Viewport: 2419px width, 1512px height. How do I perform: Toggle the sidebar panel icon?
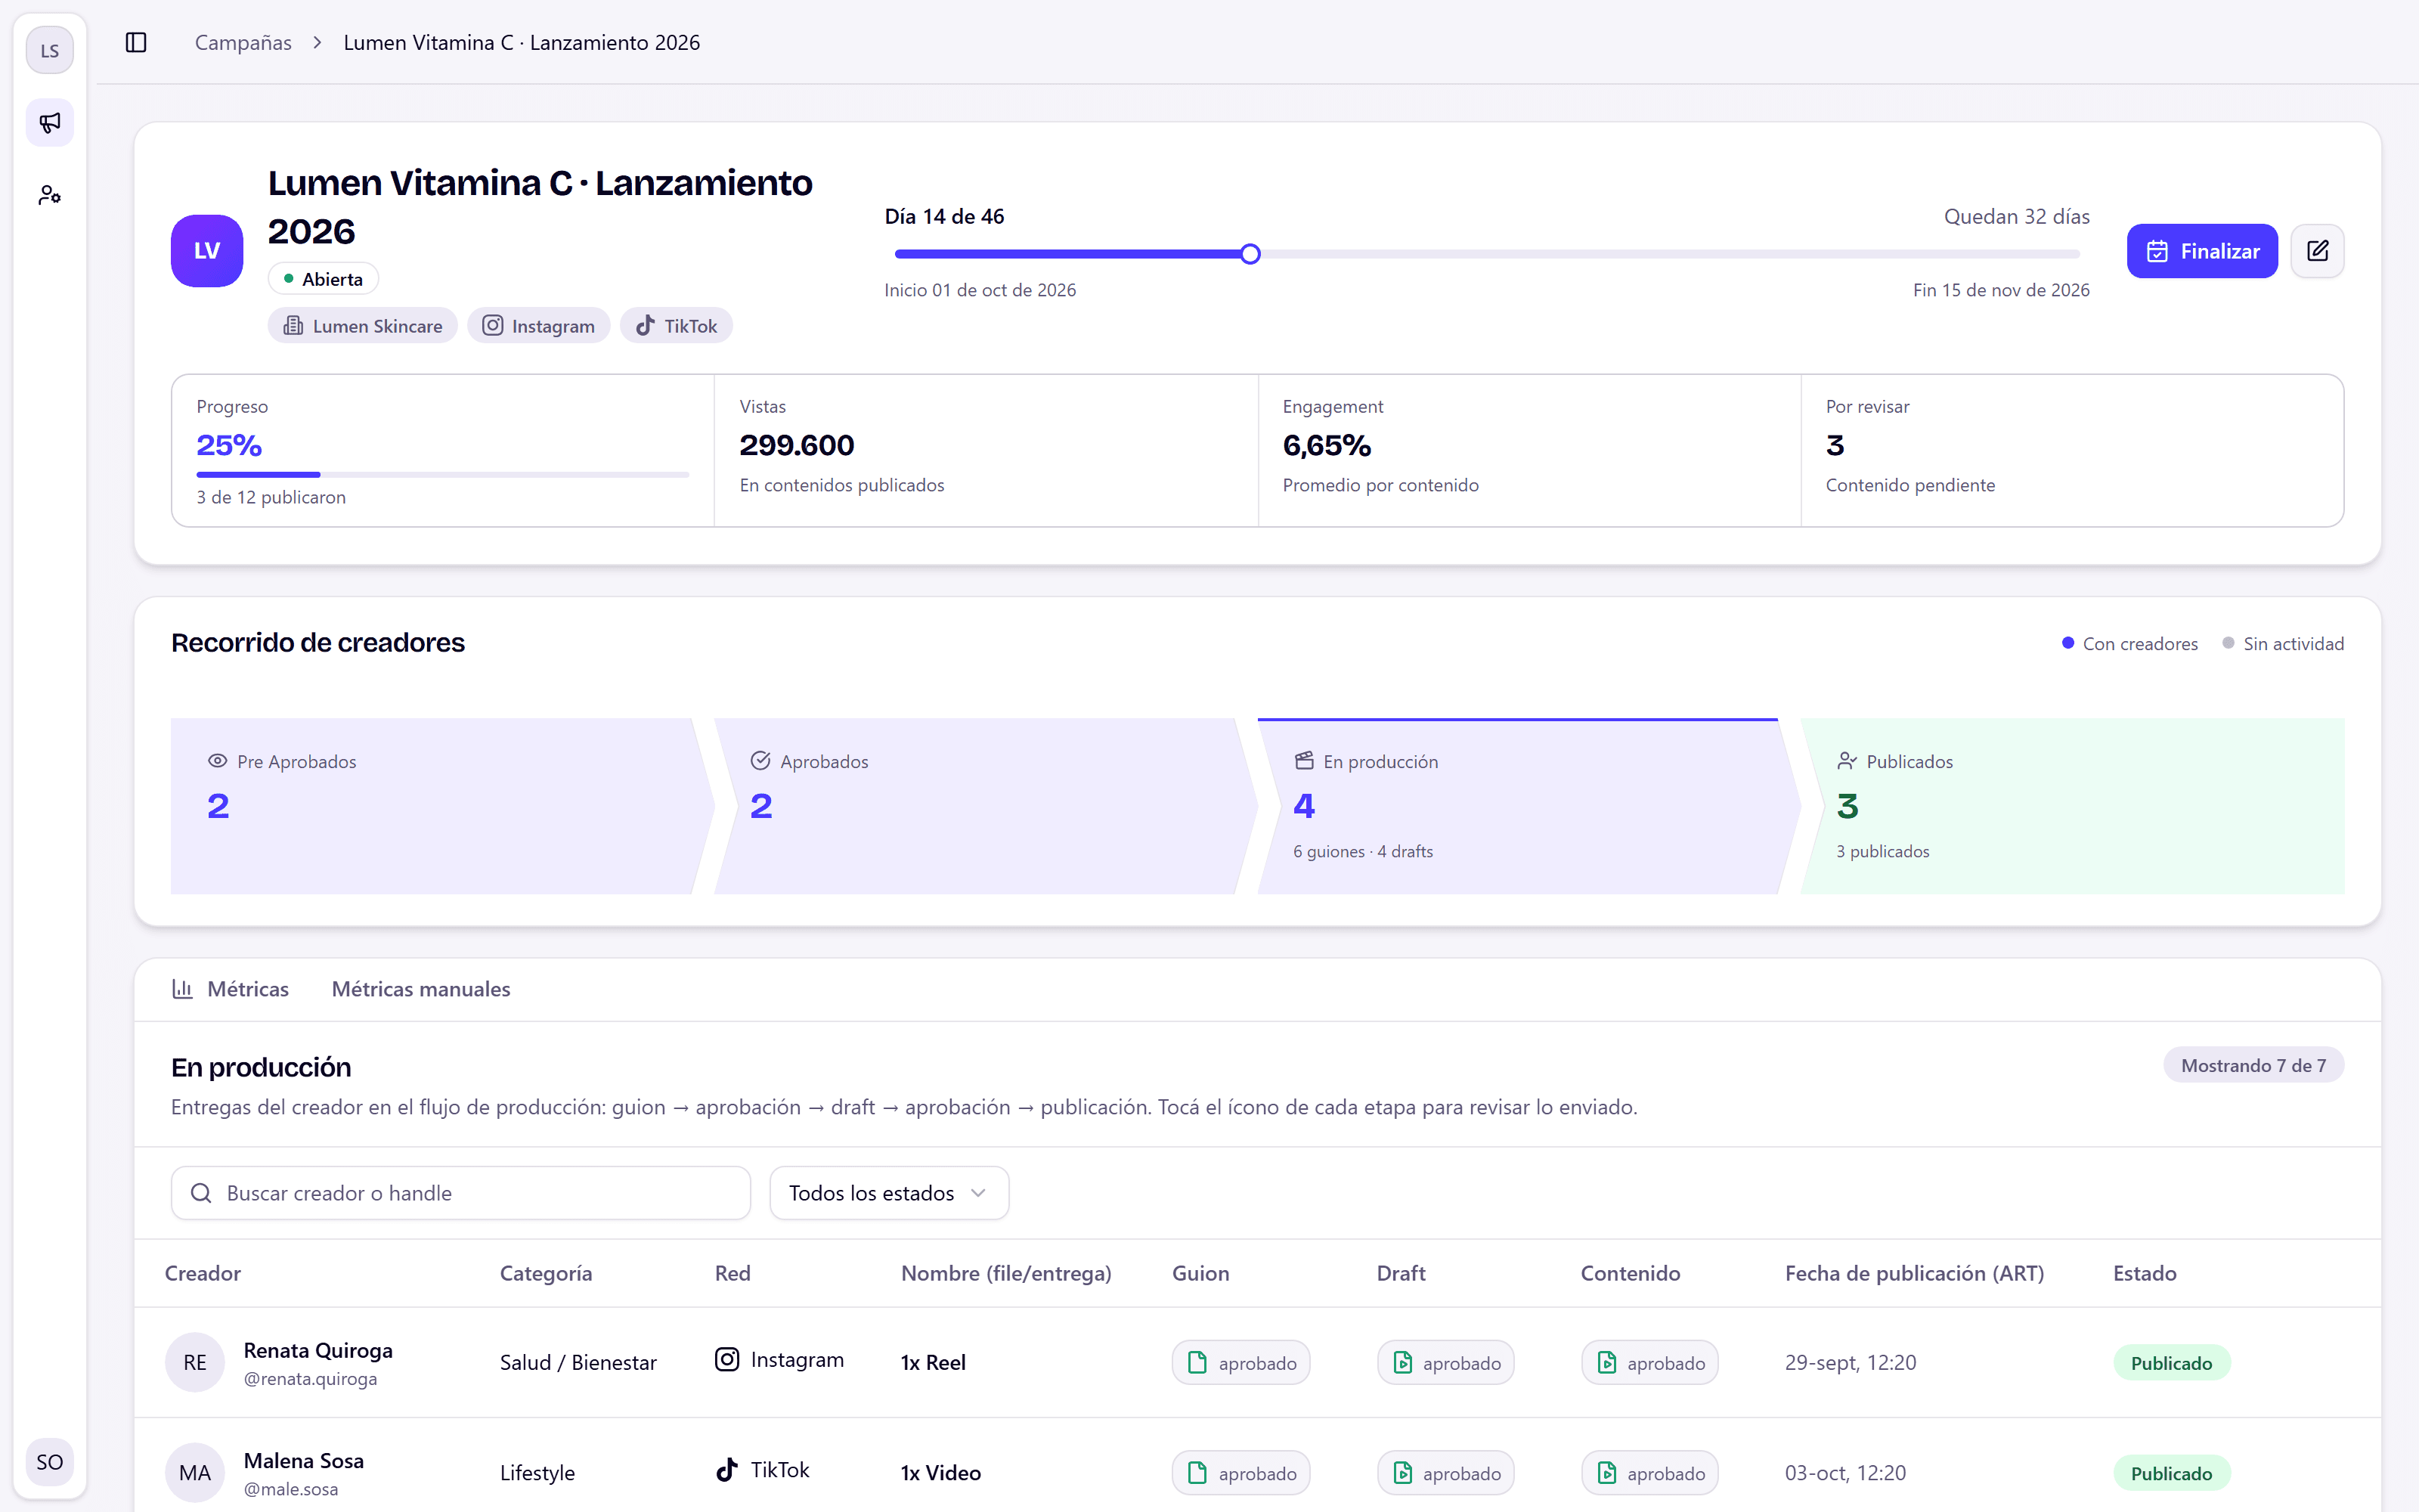click(136, 43)
